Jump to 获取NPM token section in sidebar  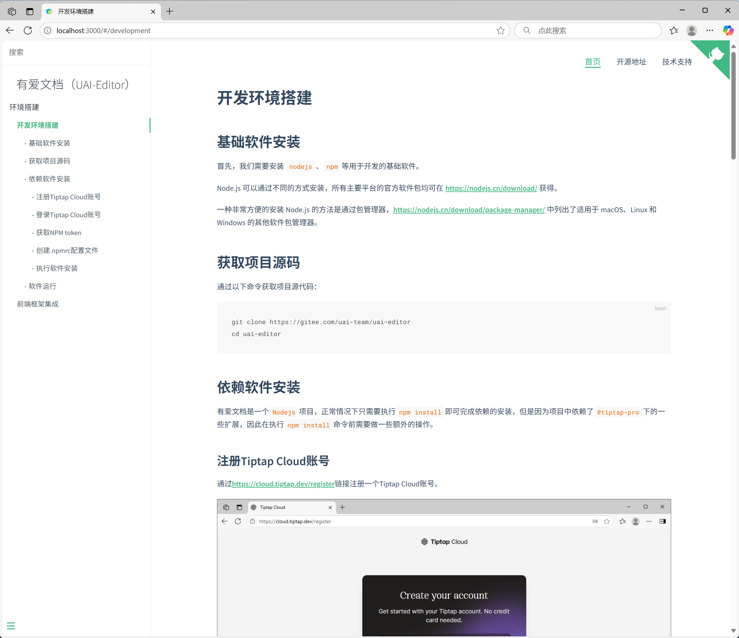(59, 233)
